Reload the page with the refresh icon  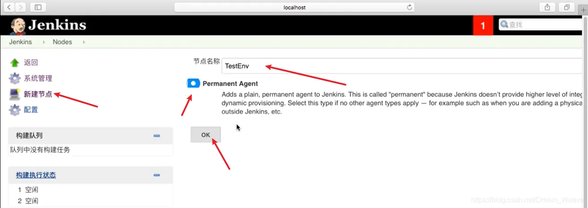tap(409, 7)
